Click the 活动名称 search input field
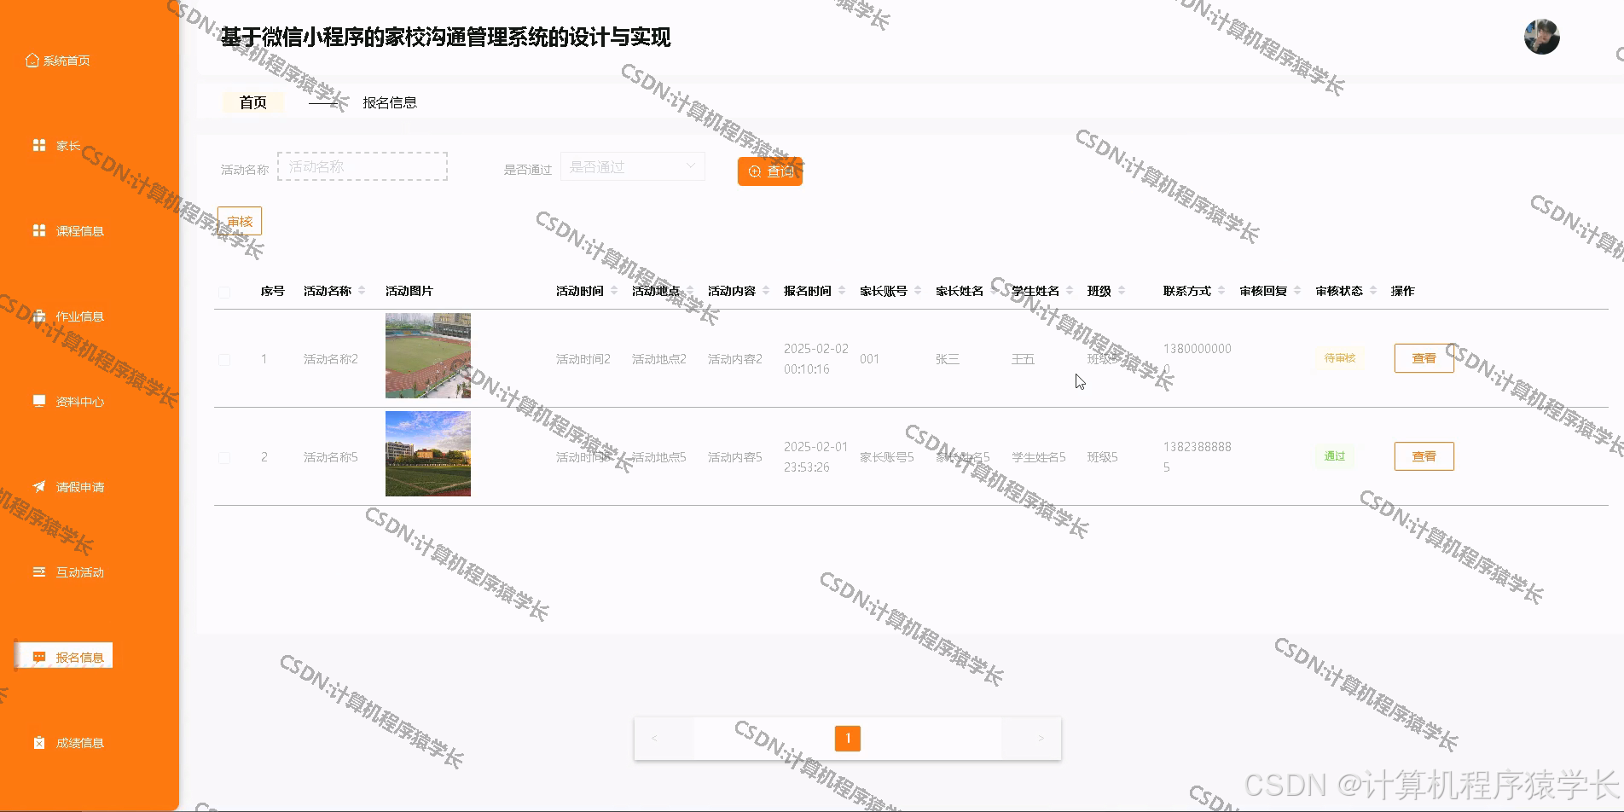Screen dimensions: 1624x812 362,166
